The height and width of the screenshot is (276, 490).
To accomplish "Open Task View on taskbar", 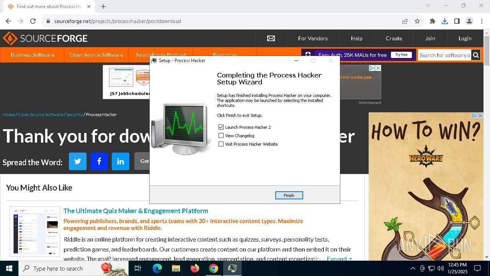I will pyautogui.click(x=138, y=268).
